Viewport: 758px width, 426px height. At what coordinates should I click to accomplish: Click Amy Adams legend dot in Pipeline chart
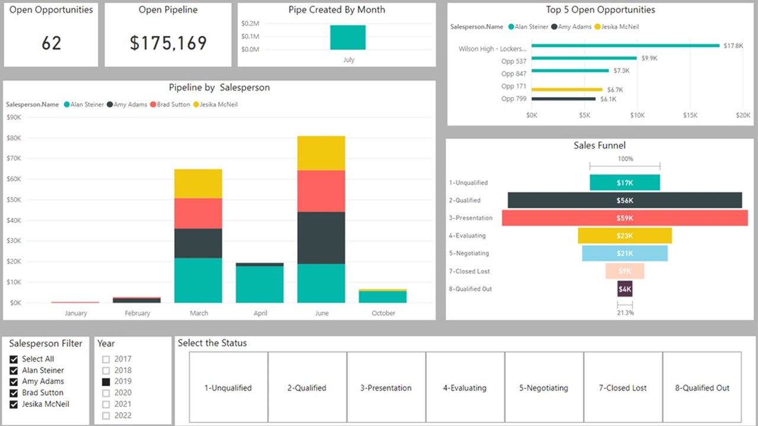click(x=109, y=105)
